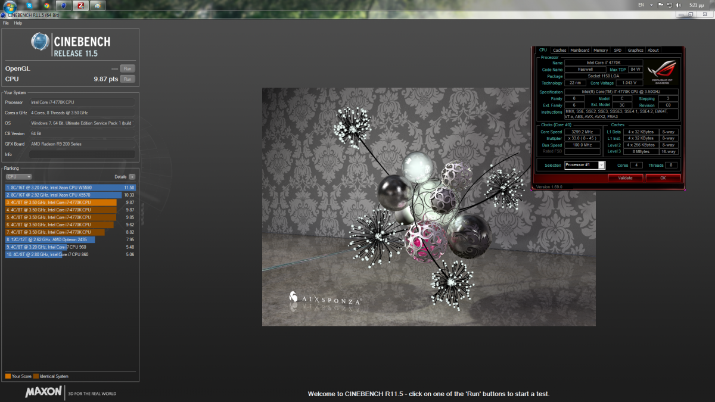
Task: Select ranking row 1 Xeon CPU W5590
Action: coord(70,188)
